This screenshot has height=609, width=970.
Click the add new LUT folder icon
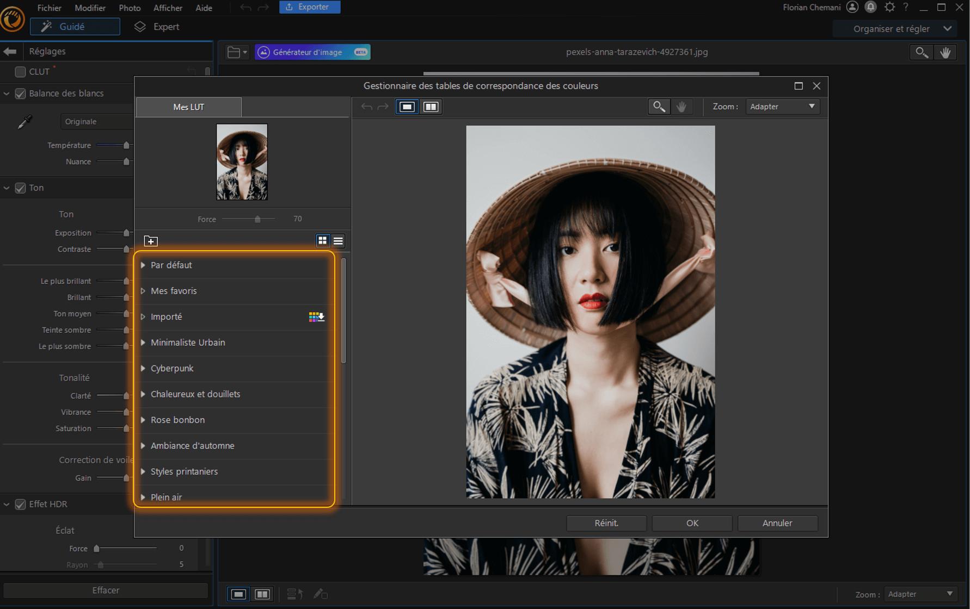point(151,241)
